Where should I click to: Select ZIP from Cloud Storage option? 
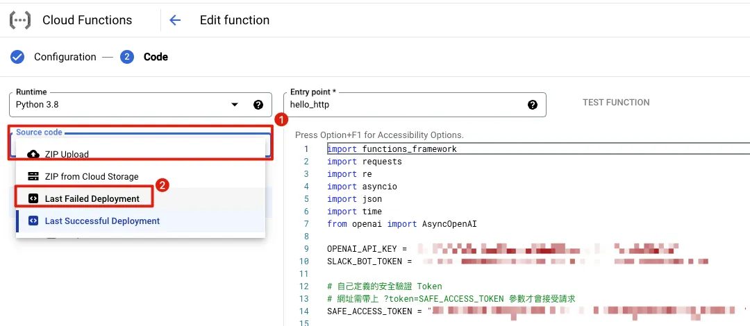point(92,176)
